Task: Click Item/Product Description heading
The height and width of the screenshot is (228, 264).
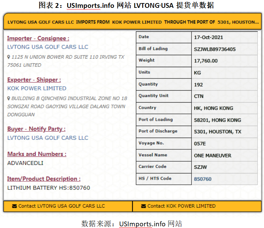Action: 44,179
